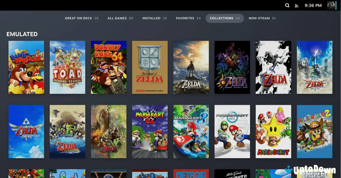This screenshot has width=341, height=178.
Task: Switch to the GREAT ON DECK tab
Action: [82, 18]
